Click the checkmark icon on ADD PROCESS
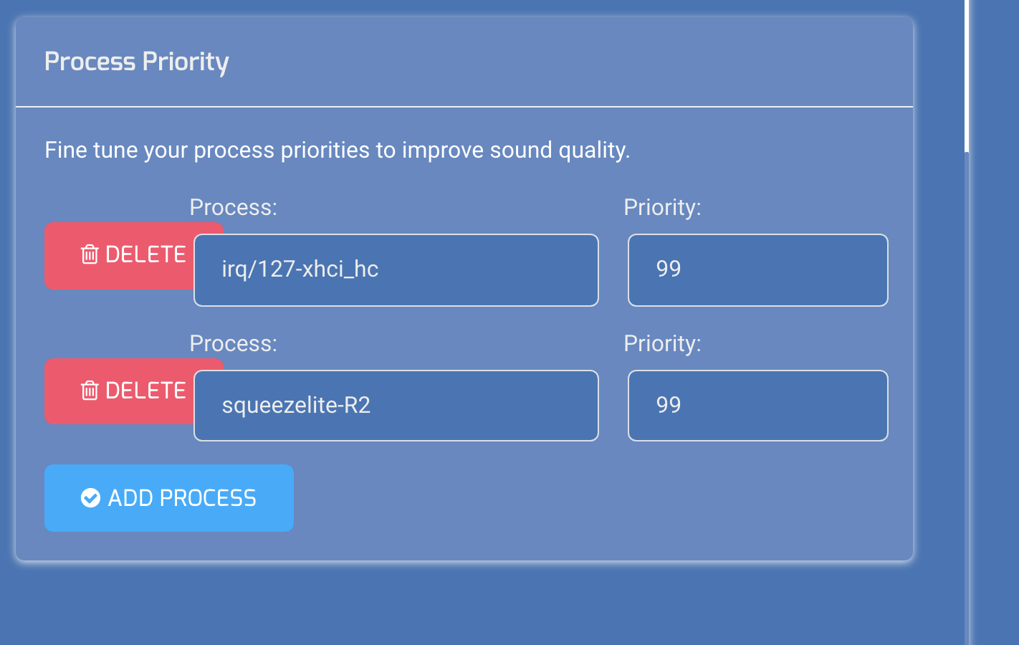Image resolution: width=1019 pixels, height=645 pixels. 91,497
